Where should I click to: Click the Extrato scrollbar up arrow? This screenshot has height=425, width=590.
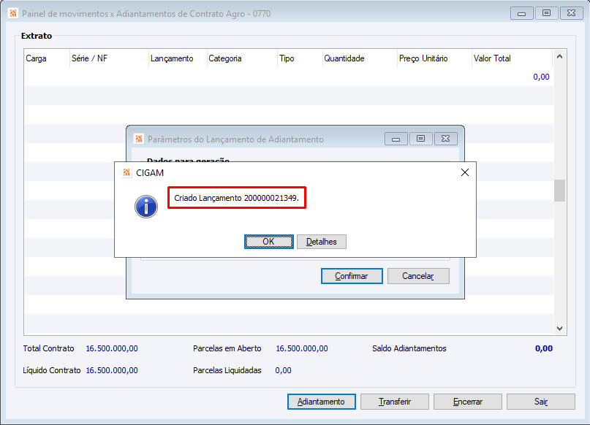(559, 57)
